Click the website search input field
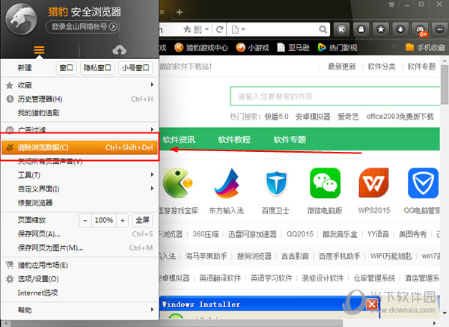The height and width of the screenshot is (327, 449). point(329,97)
